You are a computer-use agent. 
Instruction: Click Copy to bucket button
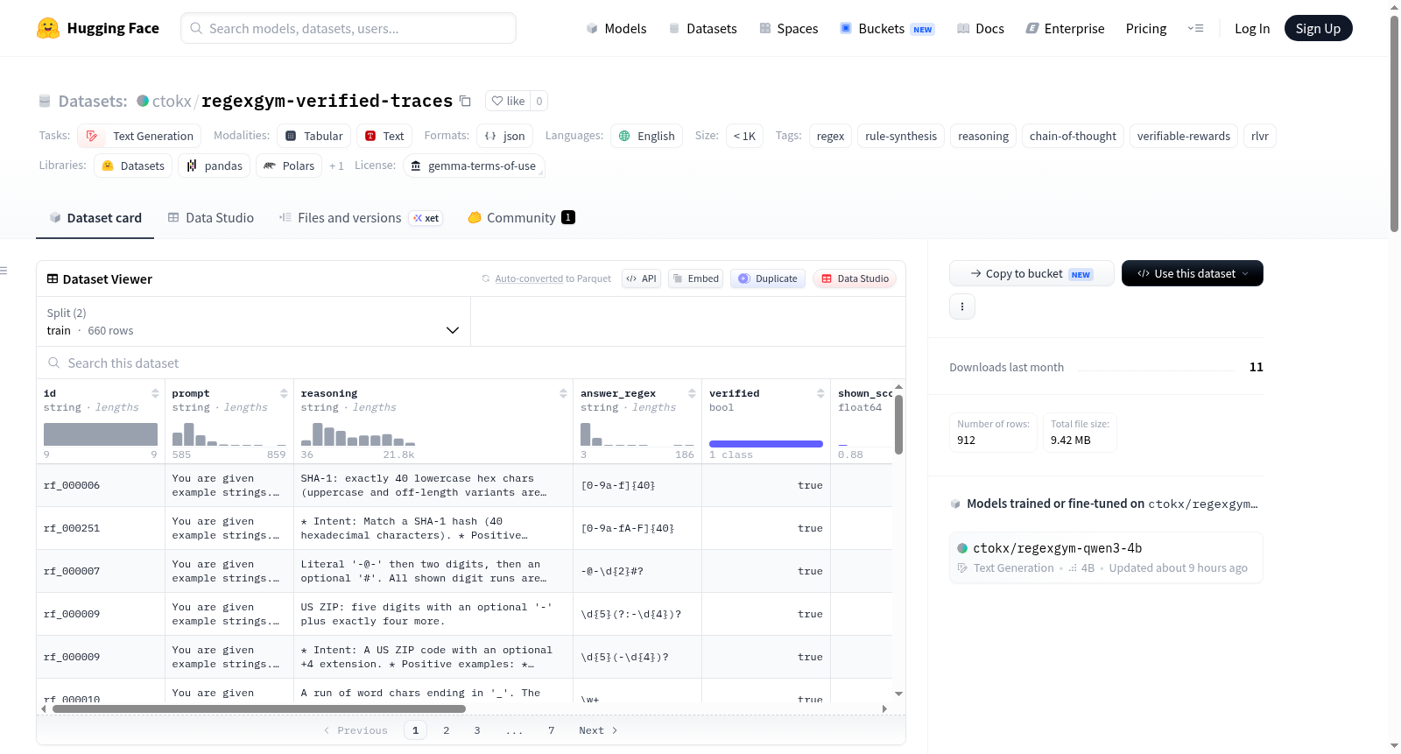(x=1031, y=273)
